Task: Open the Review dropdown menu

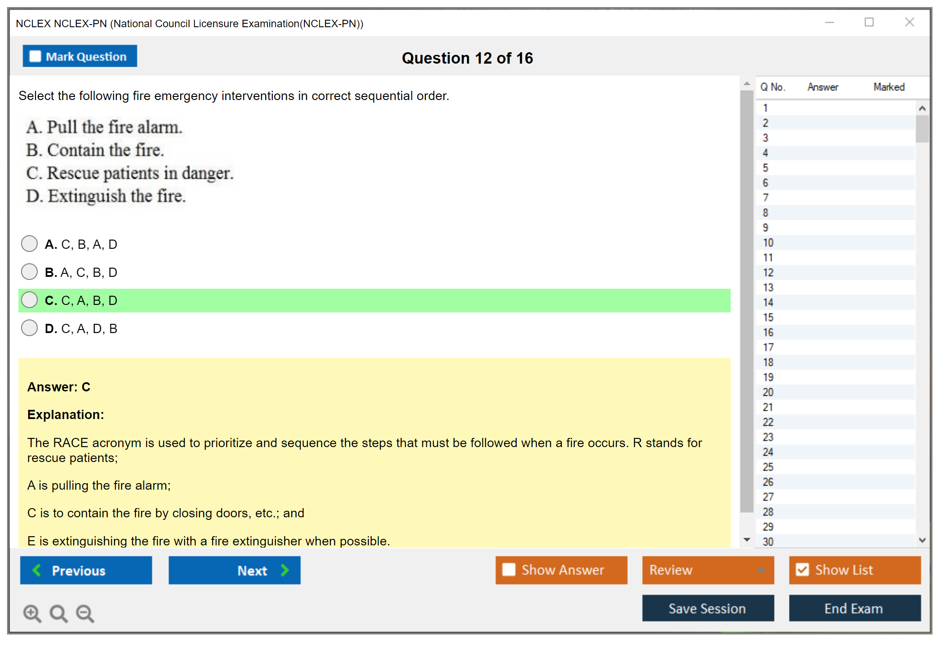Action: tap(707, 570)
